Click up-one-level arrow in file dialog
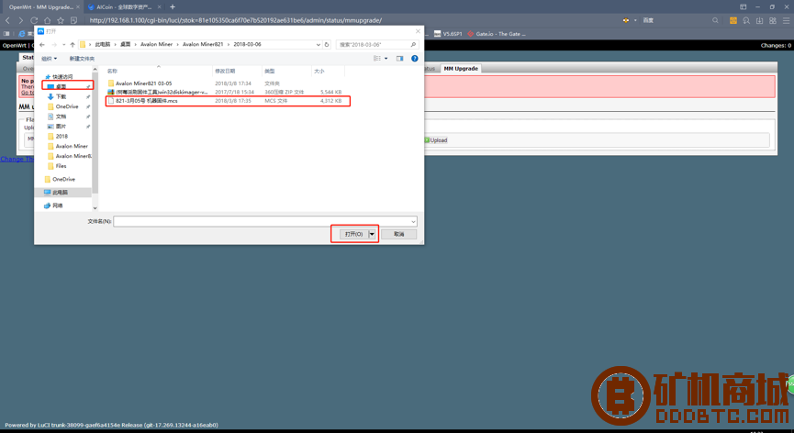This screenshot has width=794, height=433. point(73,45)
